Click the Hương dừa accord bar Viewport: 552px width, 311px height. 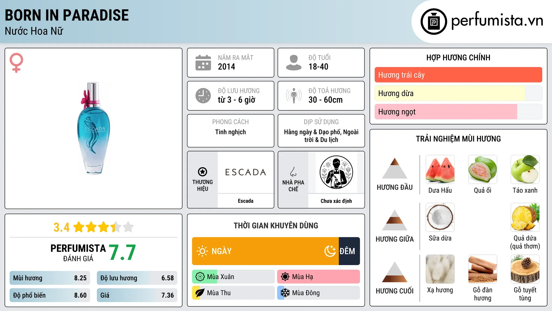(x=458, y=93)
